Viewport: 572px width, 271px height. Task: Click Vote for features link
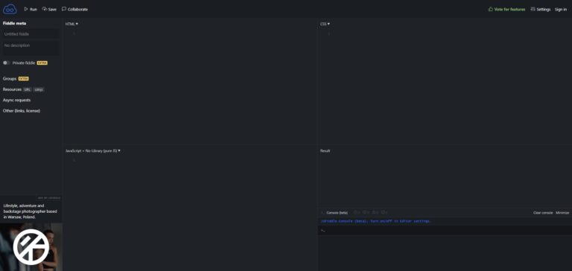[506, 9]
